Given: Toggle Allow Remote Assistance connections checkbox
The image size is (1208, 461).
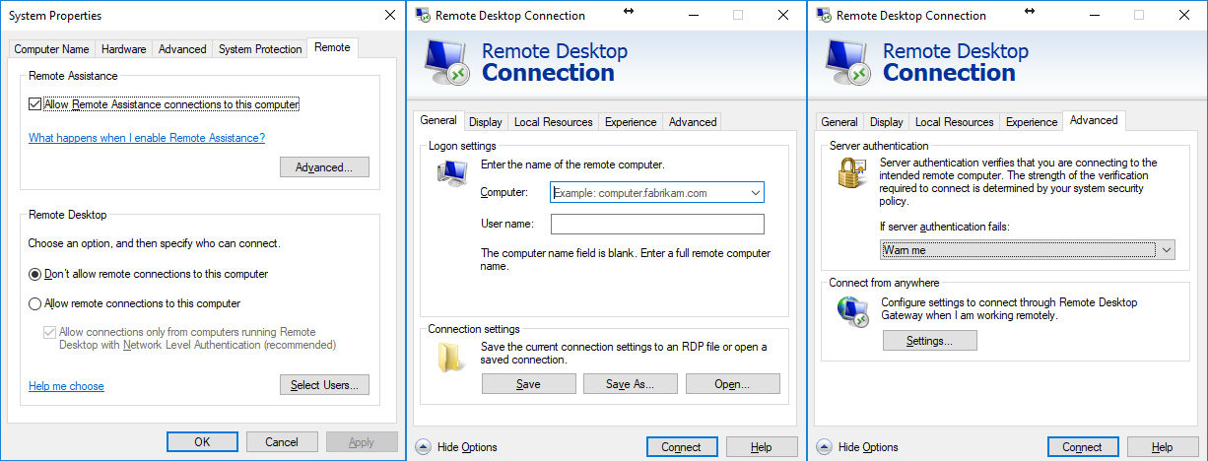Looking at the screenshot, I should click(35, 104).
